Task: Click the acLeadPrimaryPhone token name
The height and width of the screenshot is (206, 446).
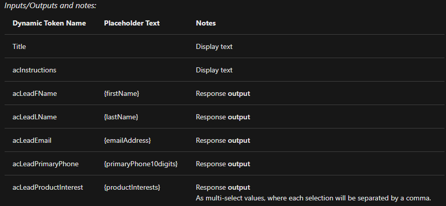Action: click(46, 164)
